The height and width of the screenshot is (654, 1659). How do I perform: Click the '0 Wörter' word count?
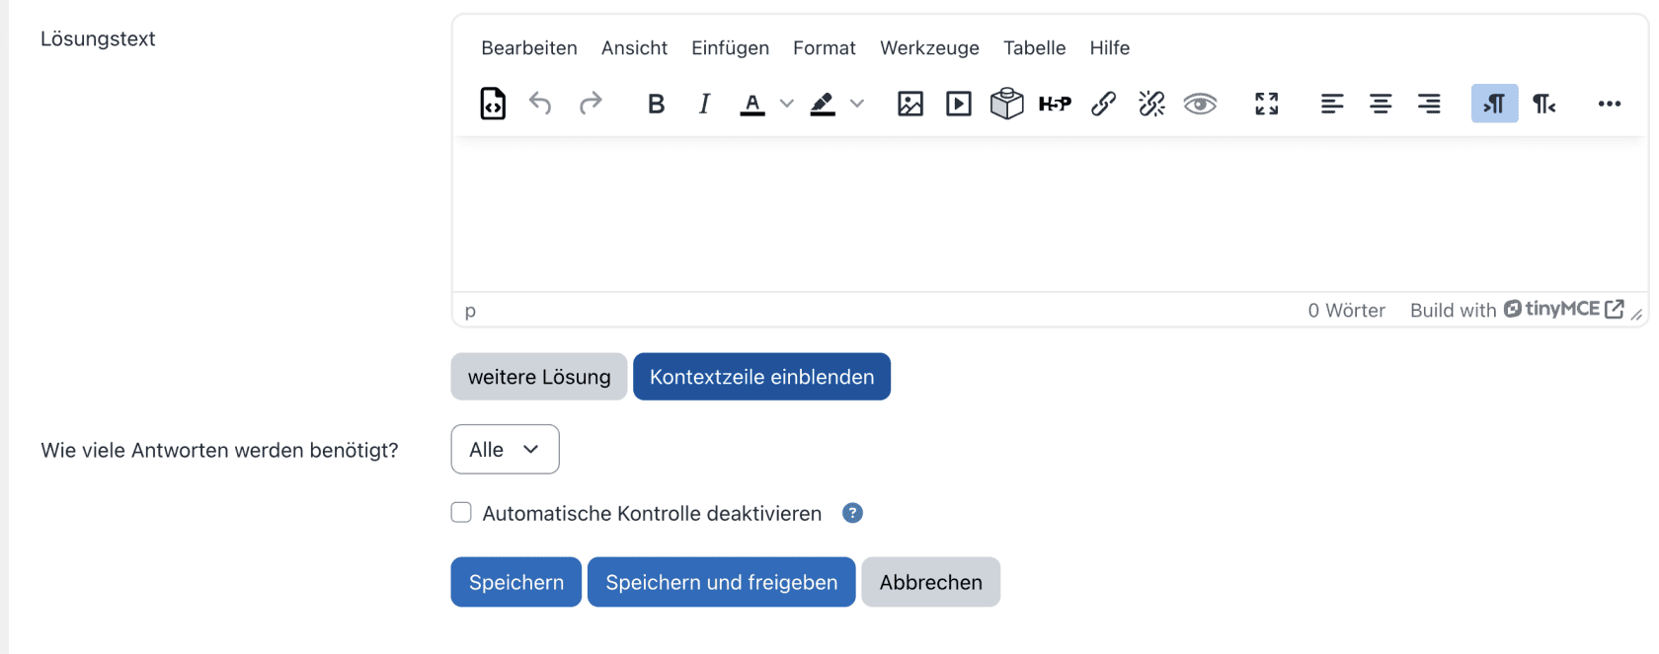pos(1347,311)
